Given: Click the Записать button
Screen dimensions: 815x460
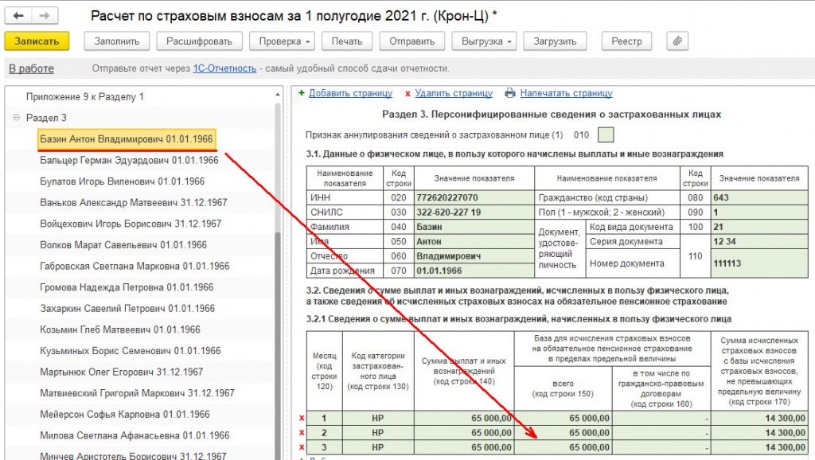Looking at the screenshot, I should pos(37,41).
